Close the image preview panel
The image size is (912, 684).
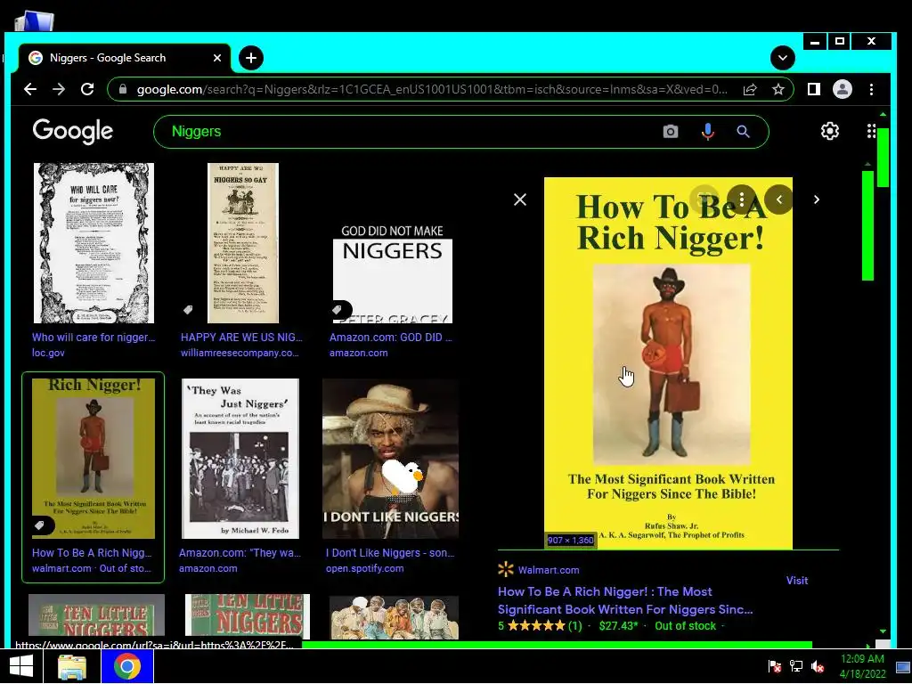coord(520,199)
